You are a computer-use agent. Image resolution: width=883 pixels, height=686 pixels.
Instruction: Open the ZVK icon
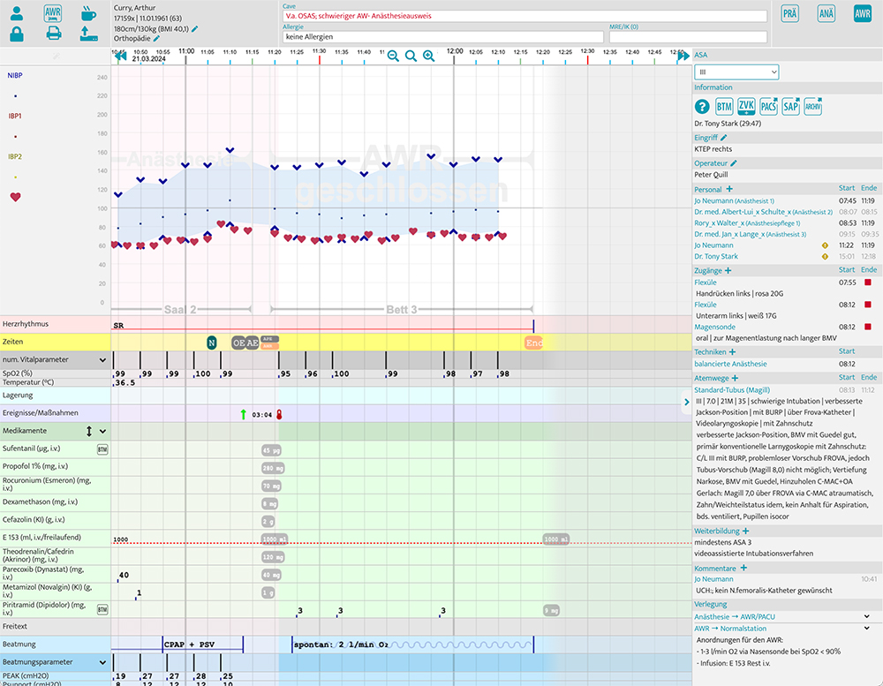746,107
